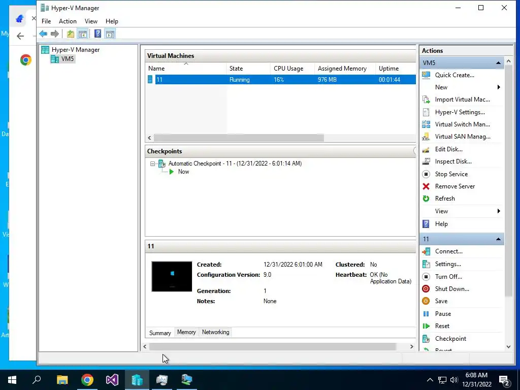Switch to the Memory tab
The image size is (520, 390).
coord(186,332)
